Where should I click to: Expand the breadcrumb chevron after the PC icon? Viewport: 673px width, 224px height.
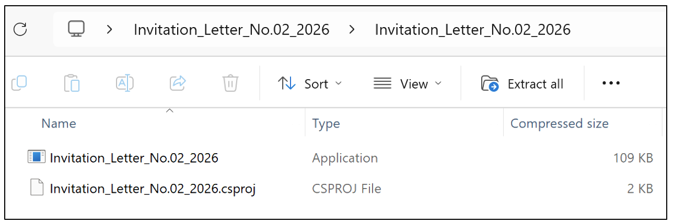point(109,30)
